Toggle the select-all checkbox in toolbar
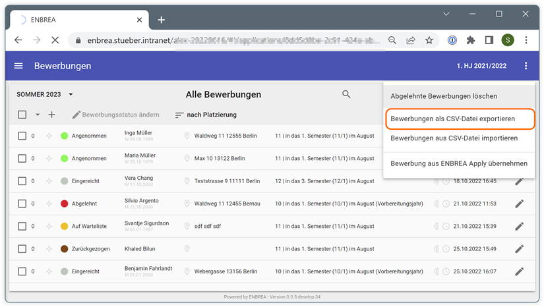The image size is (544, 307). pyautogui.click(x=22, y=115)
